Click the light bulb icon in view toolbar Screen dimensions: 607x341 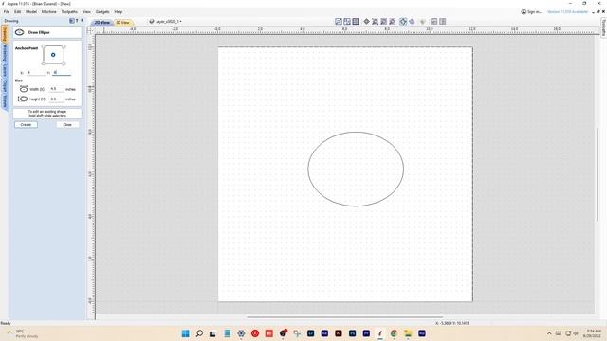(x=423, y=22)
